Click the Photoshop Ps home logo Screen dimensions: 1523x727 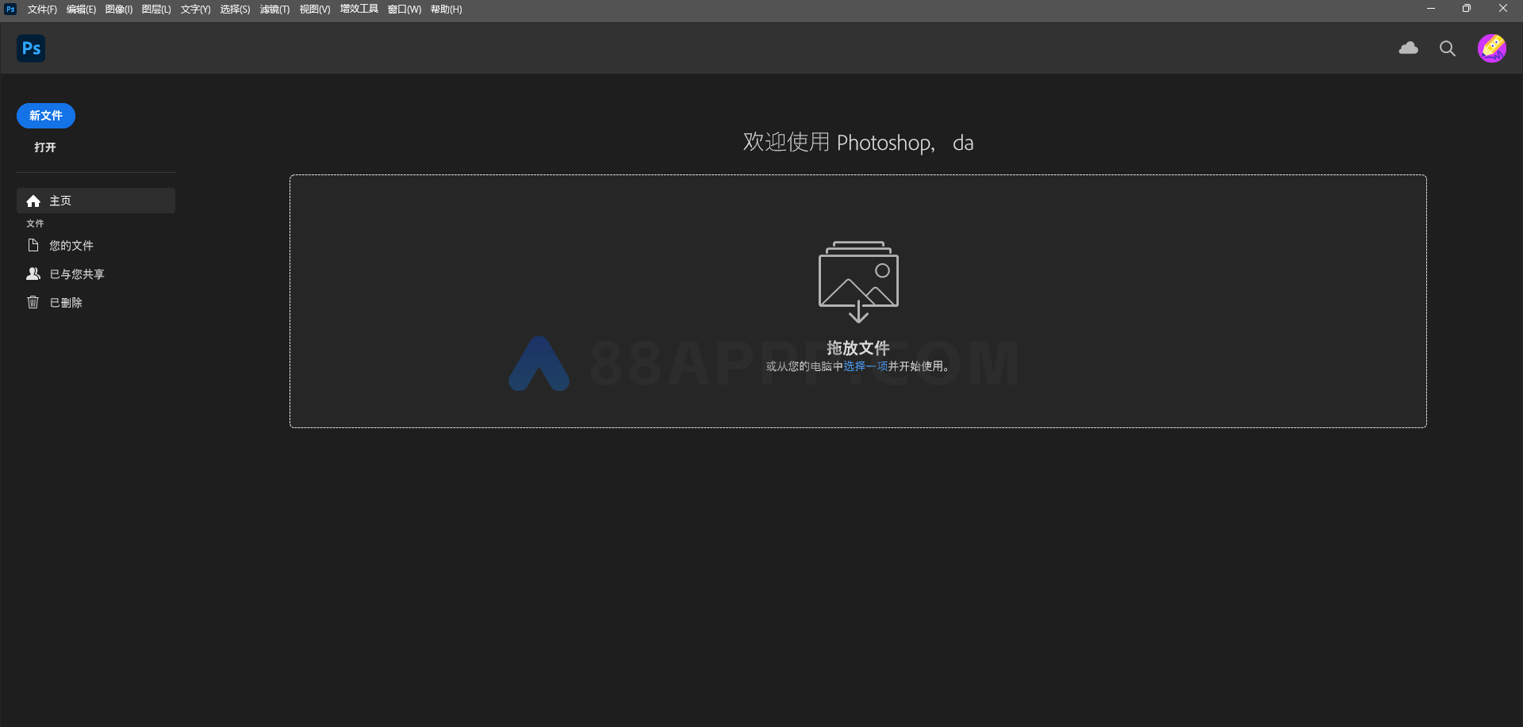pos(31,48)
